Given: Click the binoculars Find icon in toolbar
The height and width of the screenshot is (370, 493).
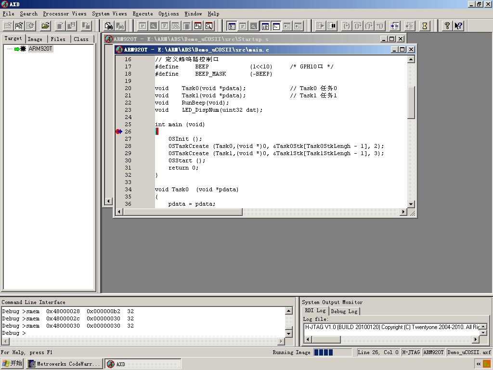Looking at the screenshot, I should (x=109, y=26).
